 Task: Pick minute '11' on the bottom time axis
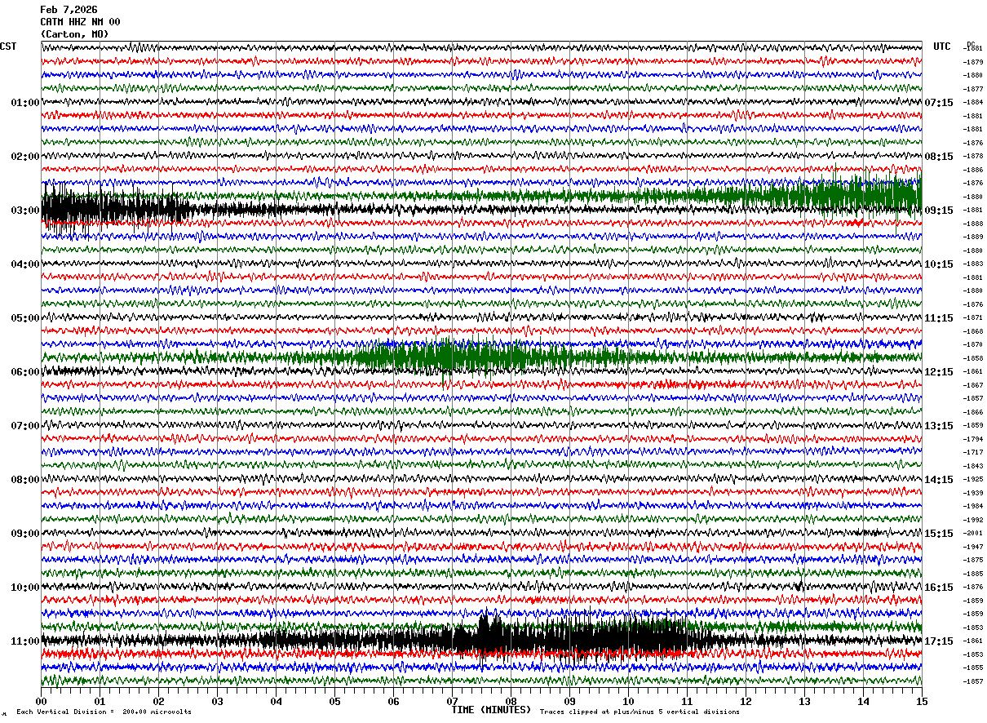click(687, 701)
